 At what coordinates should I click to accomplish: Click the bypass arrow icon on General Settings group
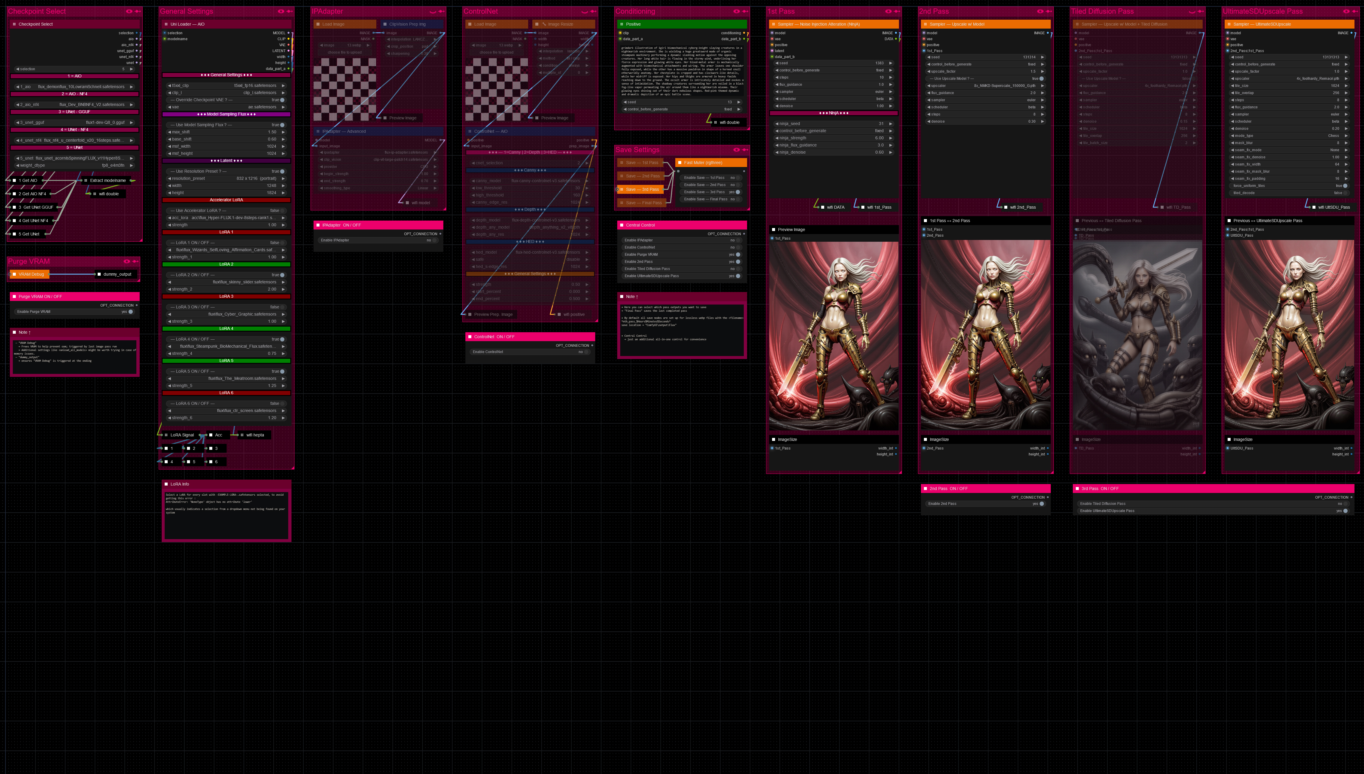[x=290, y=11]
